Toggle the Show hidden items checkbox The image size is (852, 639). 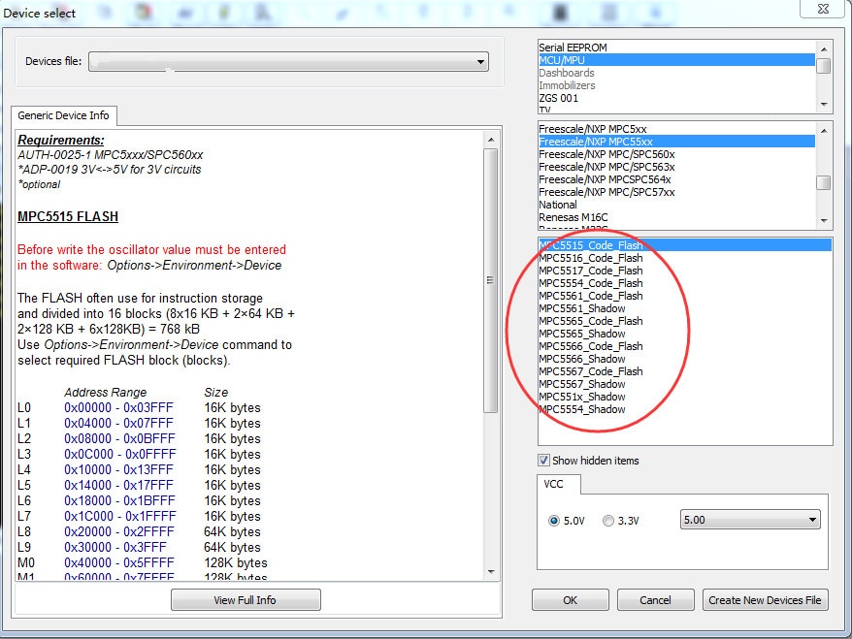click(x=544, y=461)
